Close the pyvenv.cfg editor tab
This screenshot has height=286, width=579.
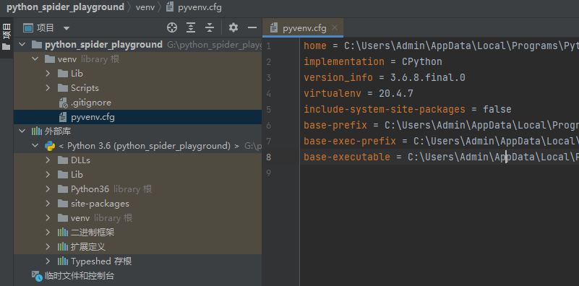(335, 27)
